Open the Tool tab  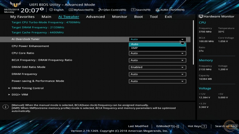point(154,16)
